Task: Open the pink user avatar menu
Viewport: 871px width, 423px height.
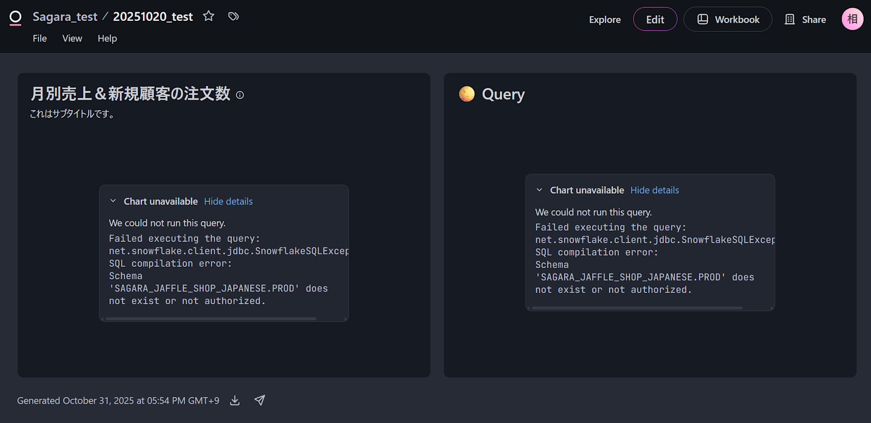Action: click(852, 19)
